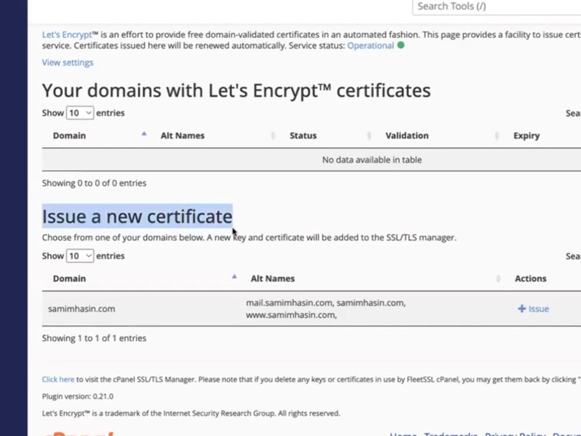The width and height of the screenshot is (581, 436).
Task: Click 'Showing 0 to 0 of 0 entries'
Action: click(x=94, y=183)
